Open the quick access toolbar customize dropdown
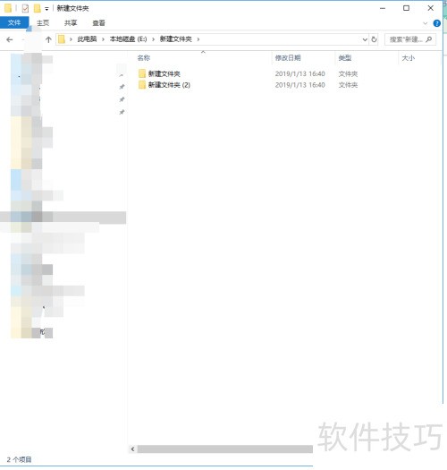 [46, 9]
